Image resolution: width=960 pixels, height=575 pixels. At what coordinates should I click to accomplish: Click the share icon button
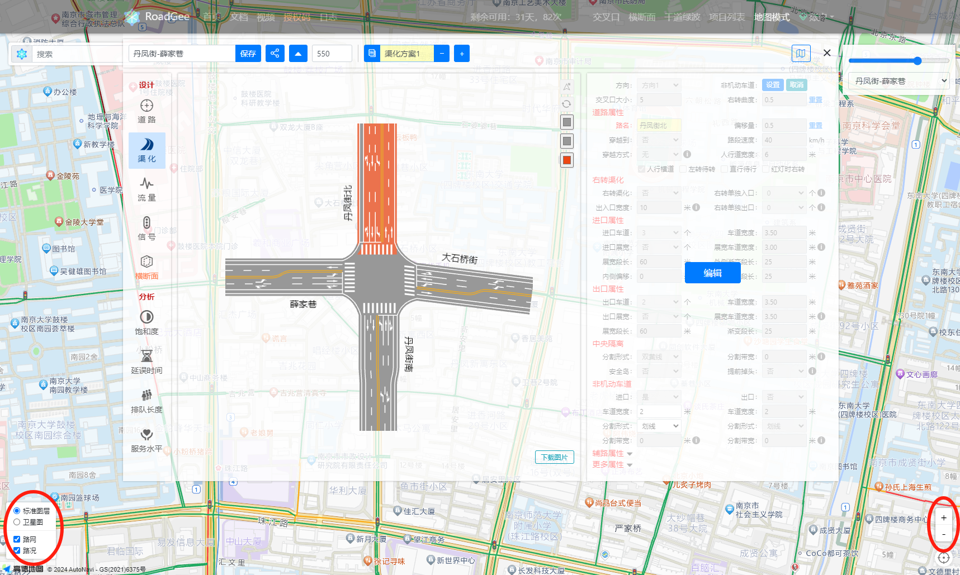coord(275,54)
